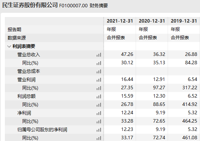Image resolution: width=200 pixels, height=141 pixels.
Task: Open chart icon for 净利润 row
Action: tap(99, 113)
